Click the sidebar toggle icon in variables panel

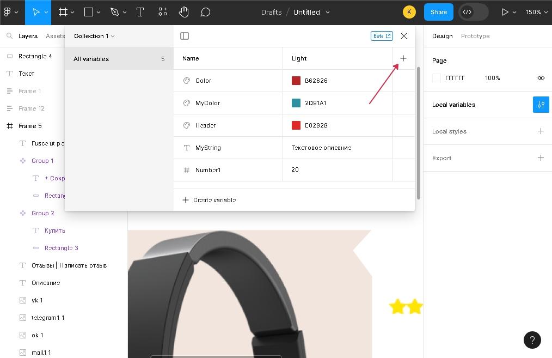pyautogui.click(x=185, y=36)
